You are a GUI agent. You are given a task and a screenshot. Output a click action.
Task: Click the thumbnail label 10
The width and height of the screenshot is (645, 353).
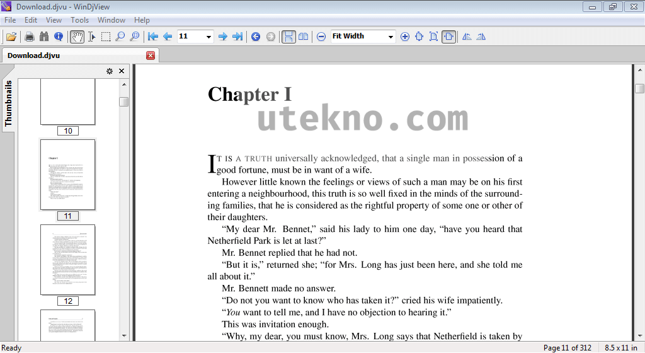coord(68,131)
